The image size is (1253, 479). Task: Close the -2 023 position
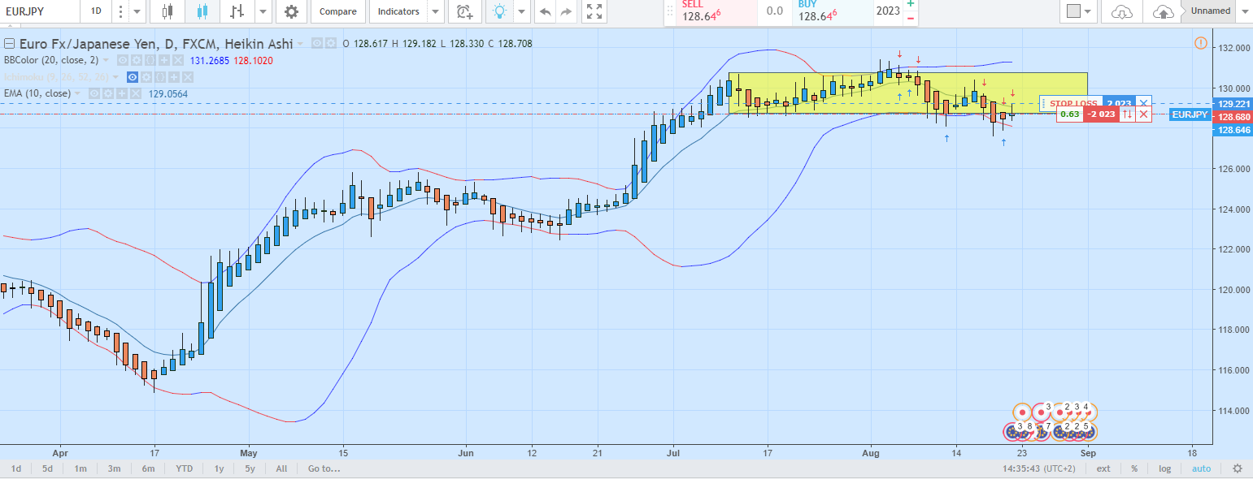pyautogui.click(x=1143, y=114)
